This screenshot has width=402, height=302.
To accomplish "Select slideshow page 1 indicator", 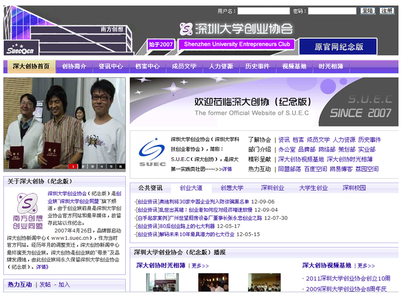I will tap(73, 167).
